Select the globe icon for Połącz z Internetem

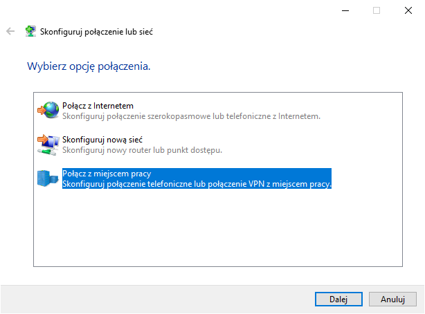coord(48,110)
